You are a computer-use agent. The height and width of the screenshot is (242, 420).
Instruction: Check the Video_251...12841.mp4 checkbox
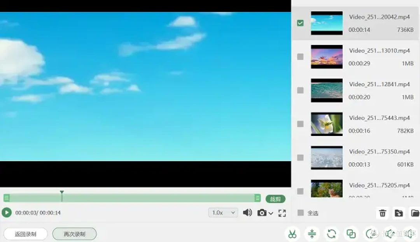[300, 91]
